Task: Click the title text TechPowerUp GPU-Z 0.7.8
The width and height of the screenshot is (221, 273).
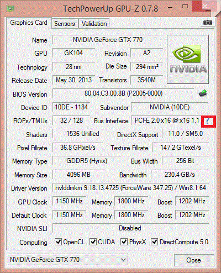Action: tap(110, 9)
